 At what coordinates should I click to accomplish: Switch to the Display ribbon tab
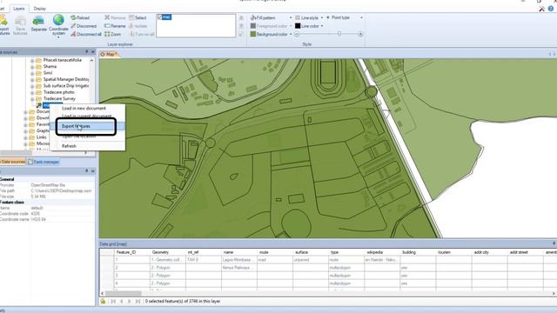coord(40,9)
